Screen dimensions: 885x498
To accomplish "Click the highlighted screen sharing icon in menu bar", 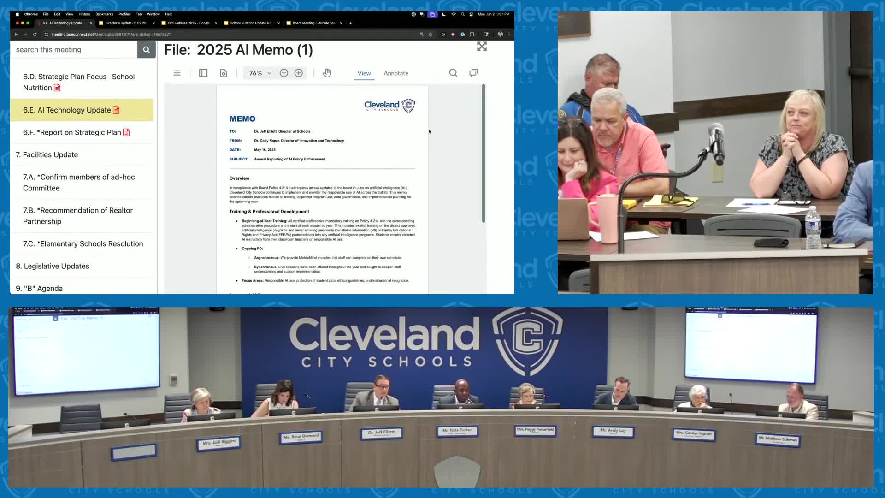I will pyautogui.click(x=432, y=14).
